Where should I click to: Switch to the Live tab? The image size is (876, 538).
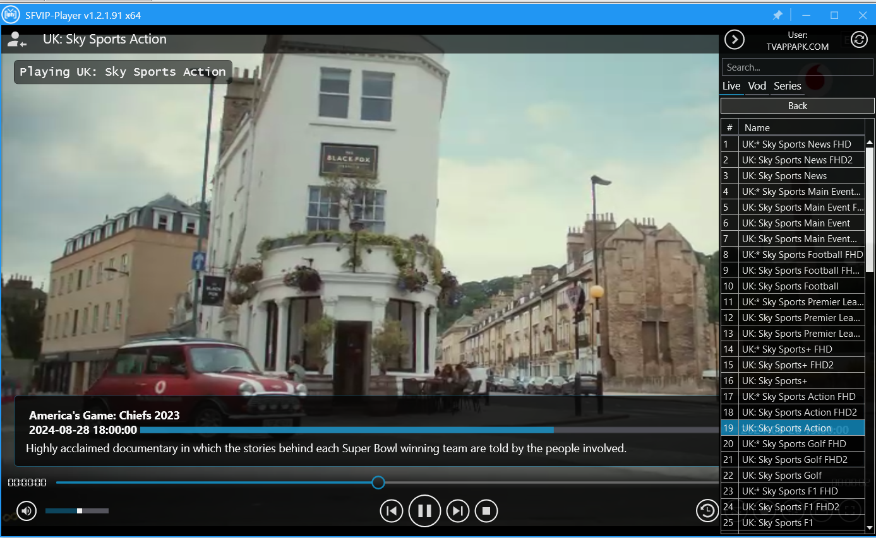pyautogui.click(x=731, y=86)
